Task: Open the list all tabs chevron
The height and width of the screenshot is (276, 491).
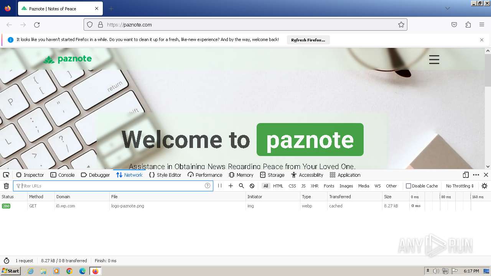Action: 447,8
